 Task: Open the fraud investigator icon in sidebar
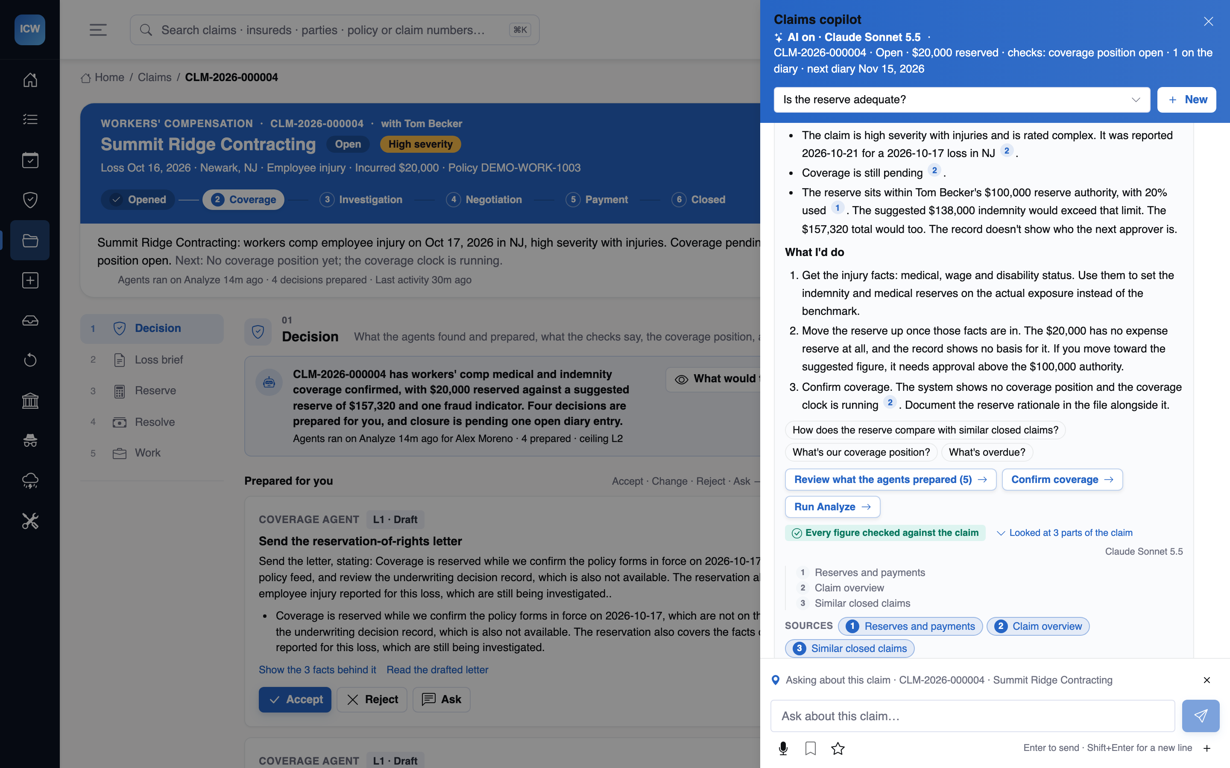[30, 440]
